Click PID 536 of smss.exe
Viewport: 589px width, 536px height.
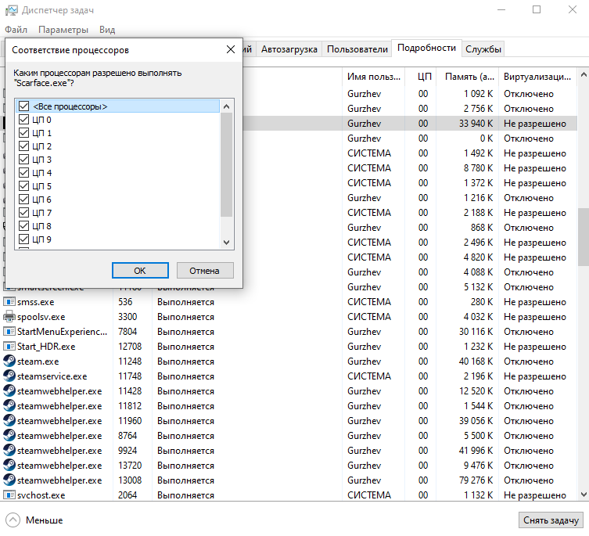[x=125, y=302]
